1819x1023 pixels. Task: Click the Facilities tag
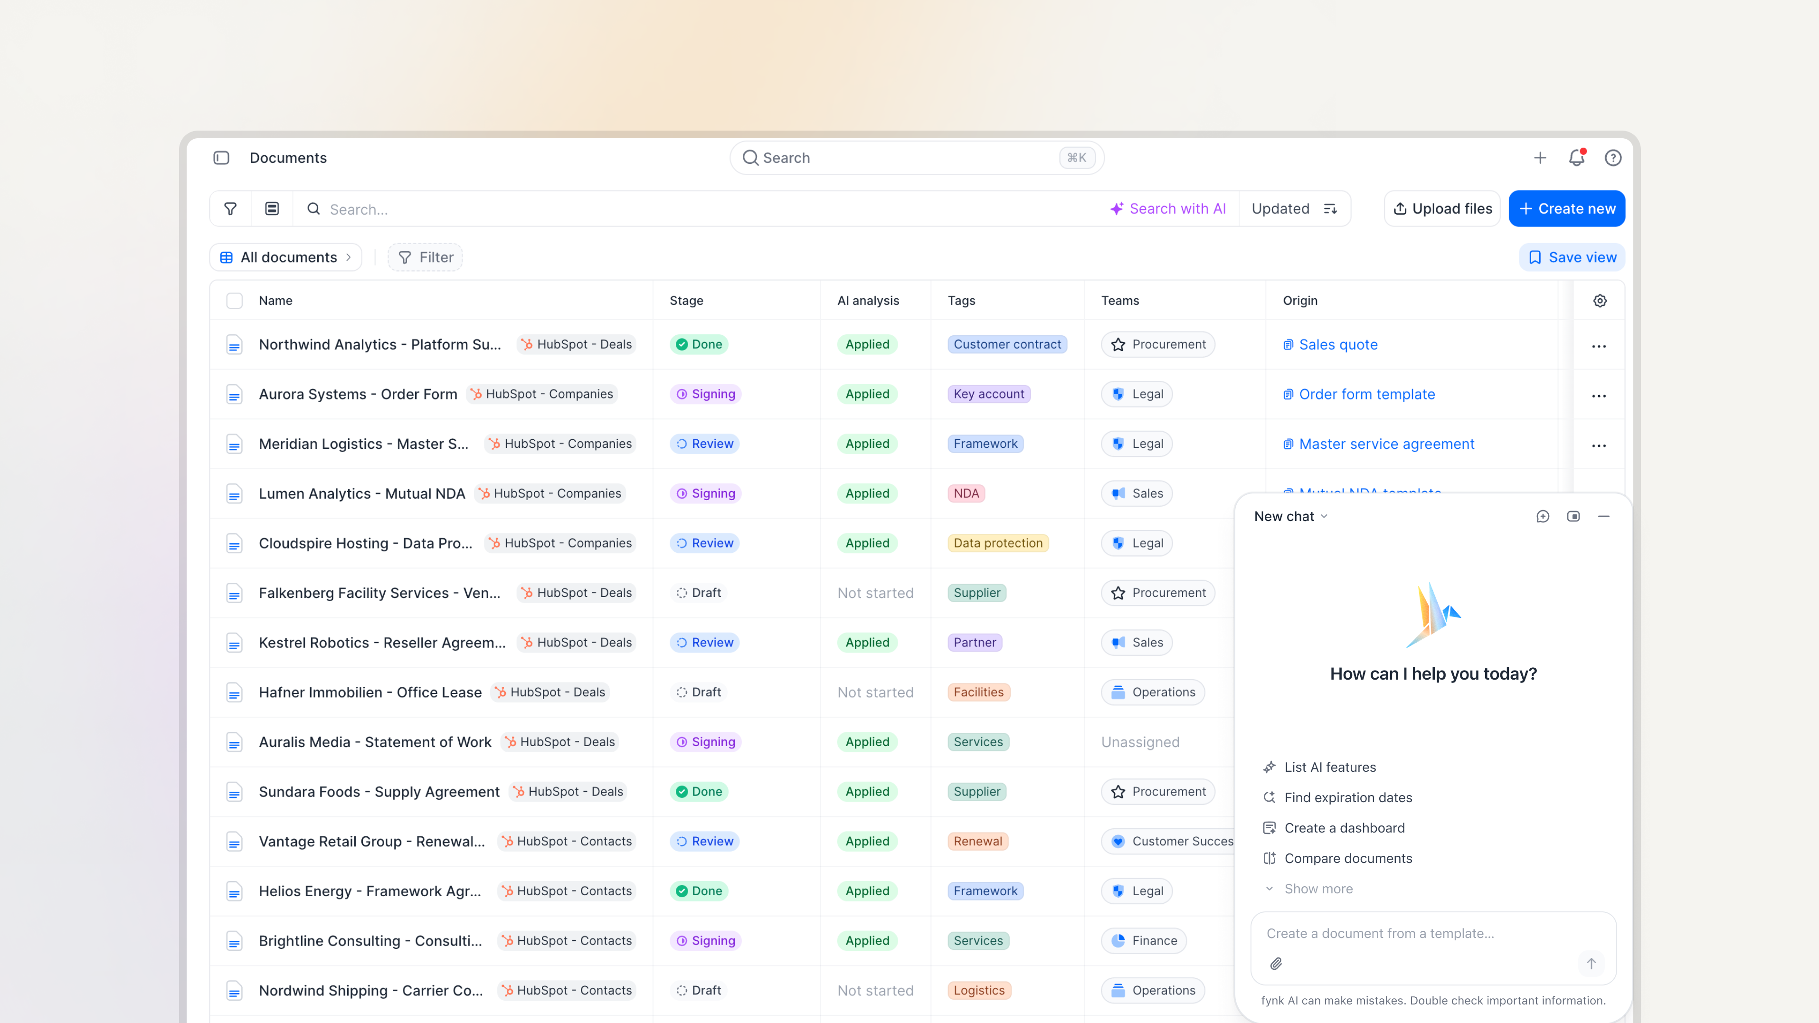979,692
